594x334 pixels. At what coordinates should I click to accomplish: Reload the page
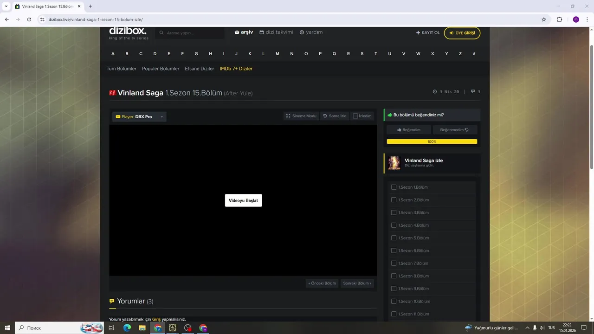point(29,19)
